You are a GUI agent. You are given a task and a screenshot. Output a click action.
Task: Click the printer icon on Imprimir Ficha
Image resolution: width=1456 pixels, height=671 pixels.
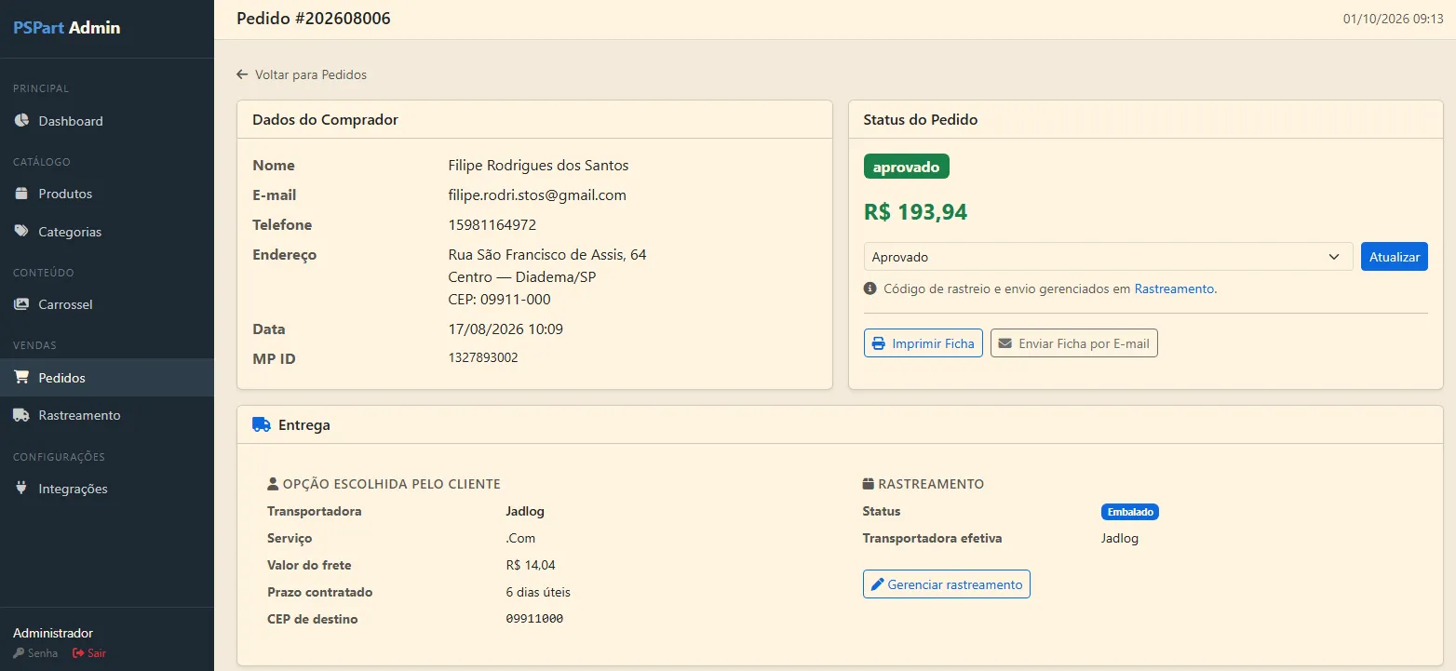(878, 343)
